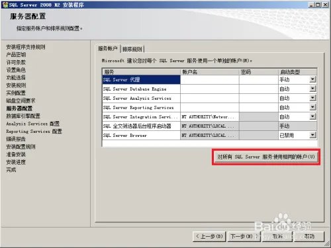Click 对所有 SQL Server 服务使用相同的账户 button
The image size is (331, 248).
click(x=266, y=157)
